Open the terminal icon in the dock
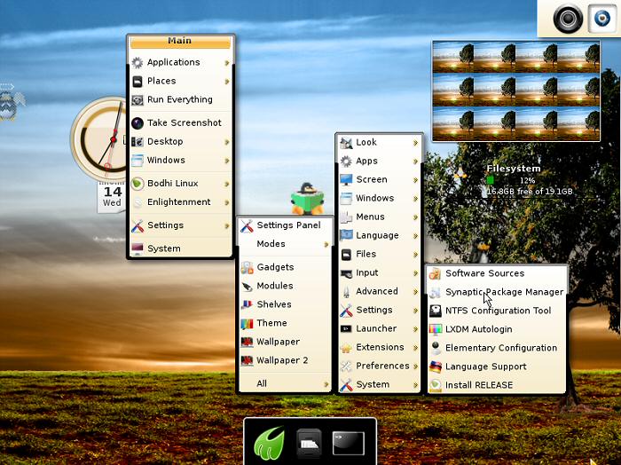 (x=348, y=444)
